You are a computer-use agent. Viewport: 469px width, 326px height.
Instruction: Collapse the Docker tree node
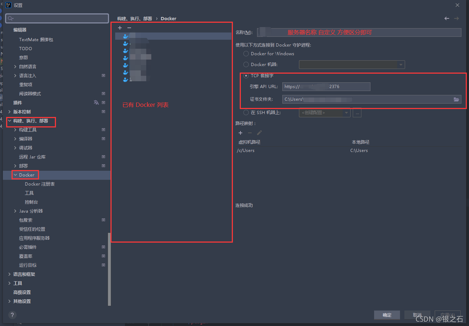(x=15, y=175)
